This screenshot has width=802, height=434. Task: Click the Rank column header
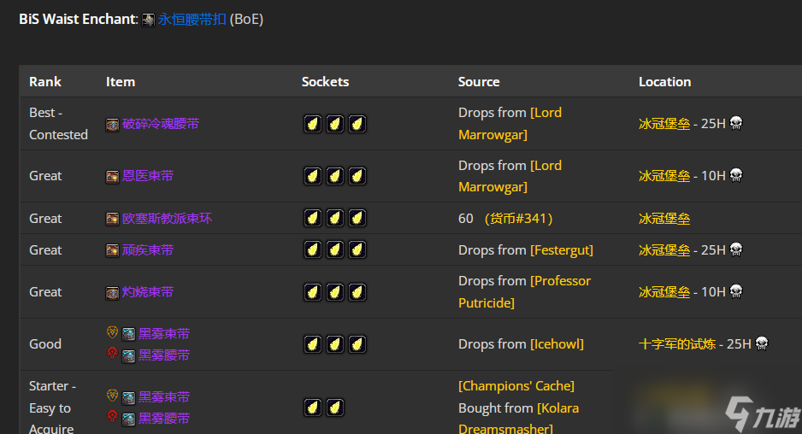coord(45,82)
